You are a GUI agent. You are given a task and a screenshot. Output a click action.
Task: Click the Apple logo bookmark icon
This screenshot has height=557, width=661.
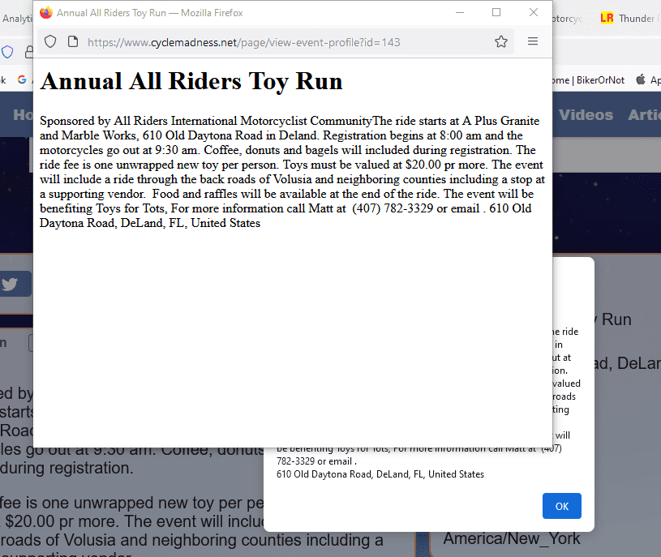point(641,79)
